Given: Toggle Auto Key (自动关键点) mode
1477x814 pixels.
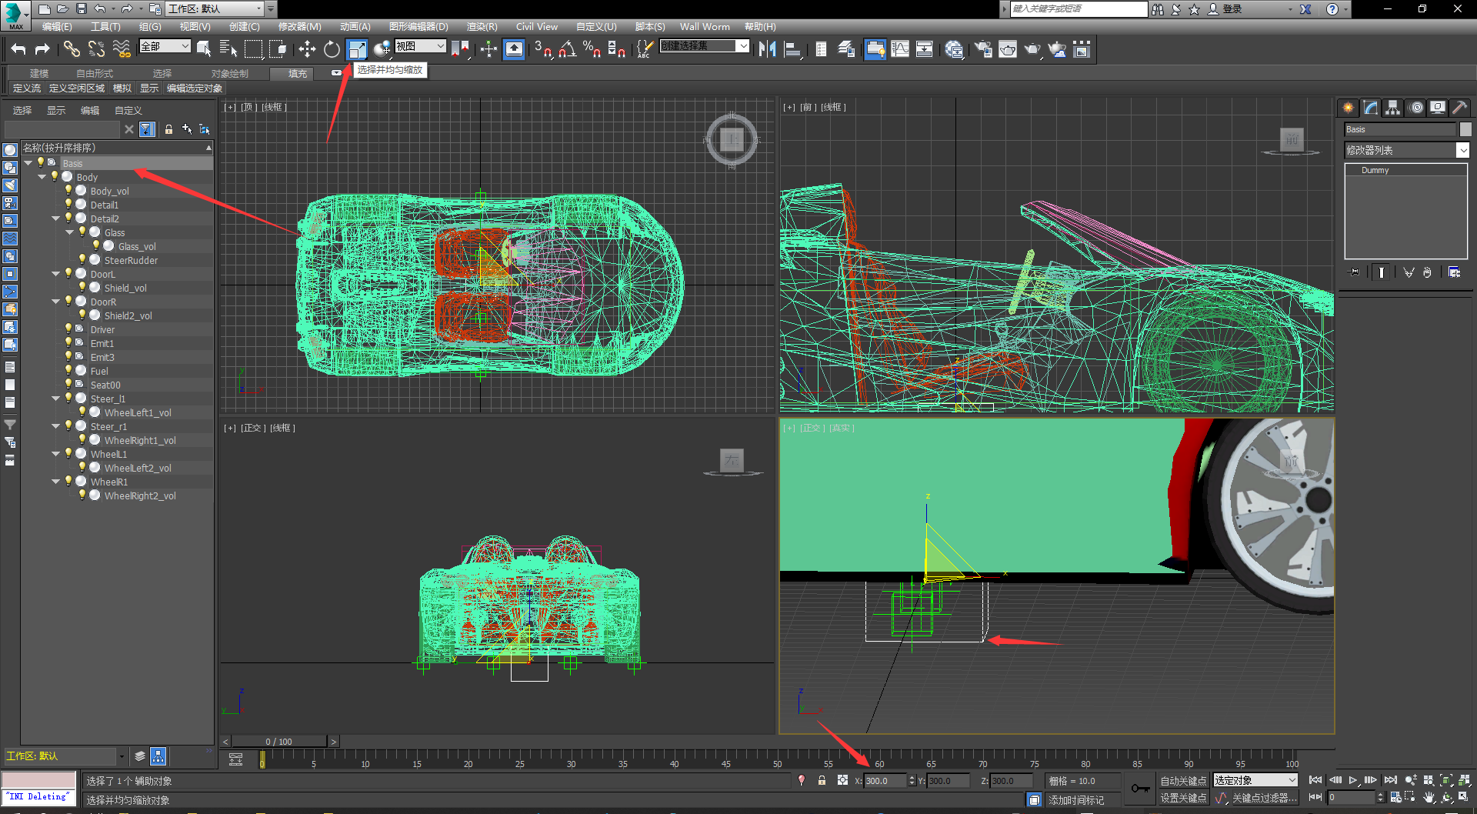Looking at the screenshot, I should [1182, 781].
